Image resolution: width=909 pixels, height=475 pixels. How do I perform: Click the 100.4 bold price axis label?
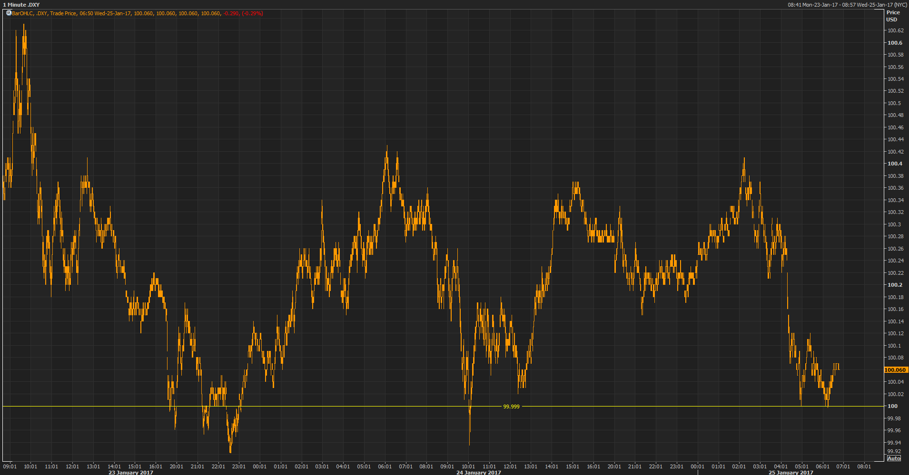pos(895,164)
